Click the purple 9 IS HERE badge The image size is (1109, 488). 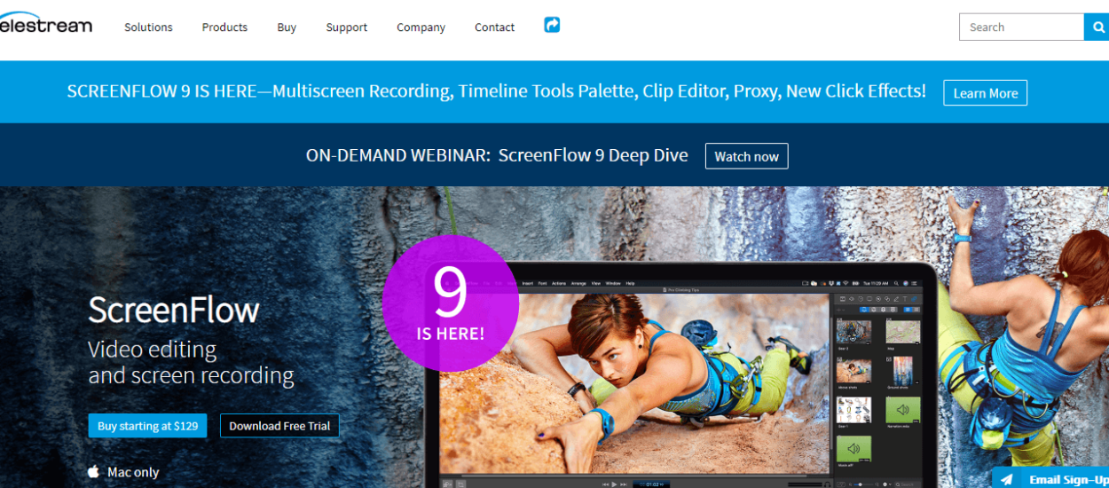coord(451,303)
